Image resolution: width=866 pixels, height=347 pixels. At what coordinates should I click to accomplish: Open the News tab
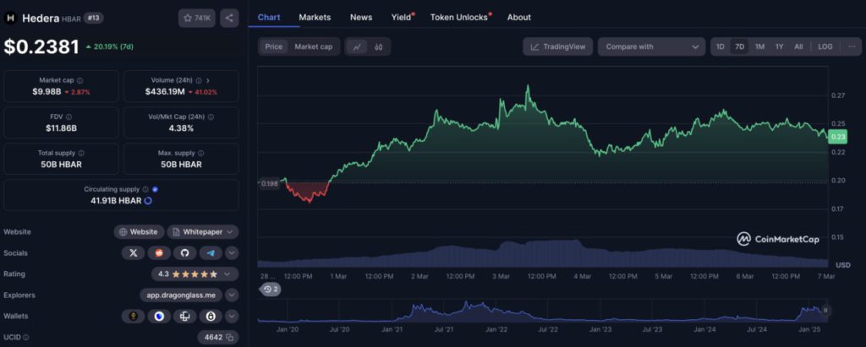pos(361,17)
